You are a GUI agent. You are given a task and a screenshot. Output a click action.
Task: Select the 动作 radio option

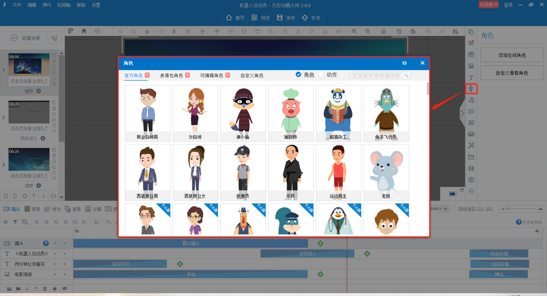pos(321,75)
